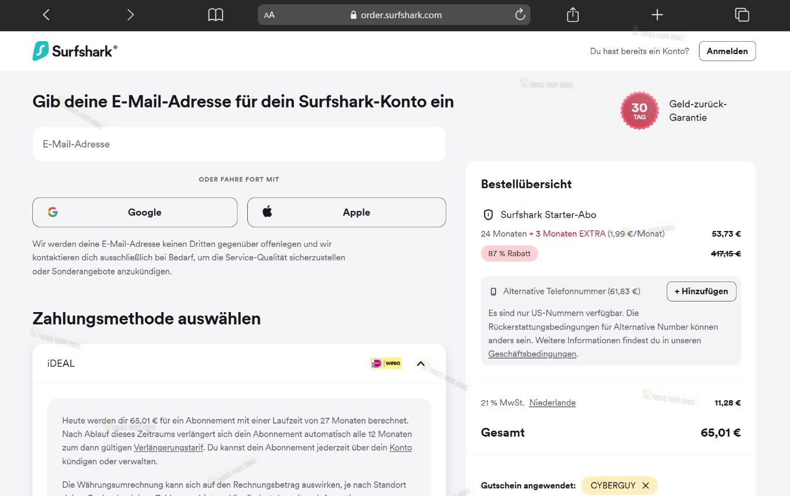Click the Bestellübersicht heading
Viewport: 790px width, 496px height.
(x=526, y=184)
